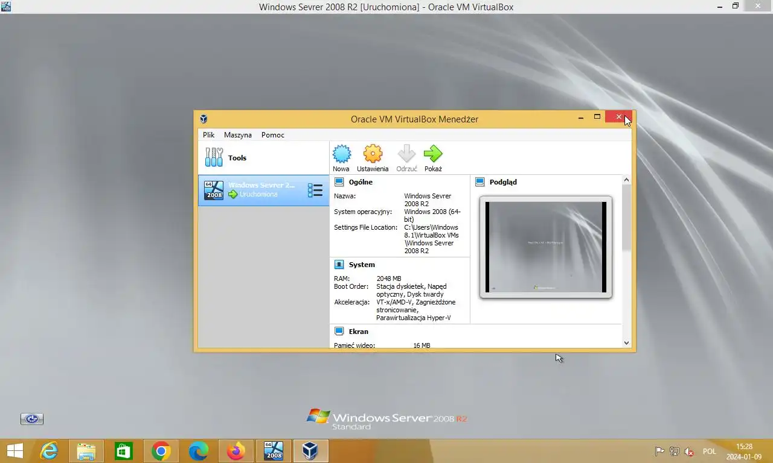
Task: Open File Explorer from taskbar
Action: 86,451
